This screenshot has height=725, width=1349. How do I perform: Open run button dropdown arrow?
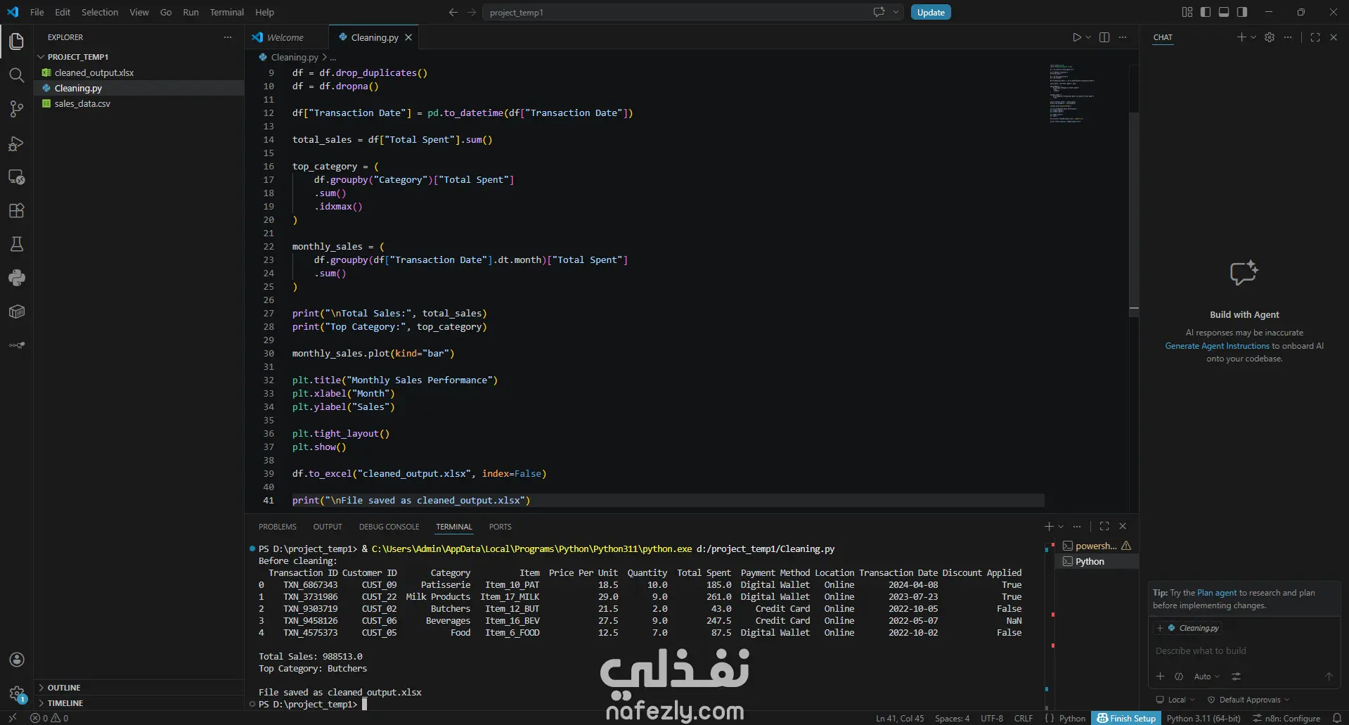[x=1088, y=37]
